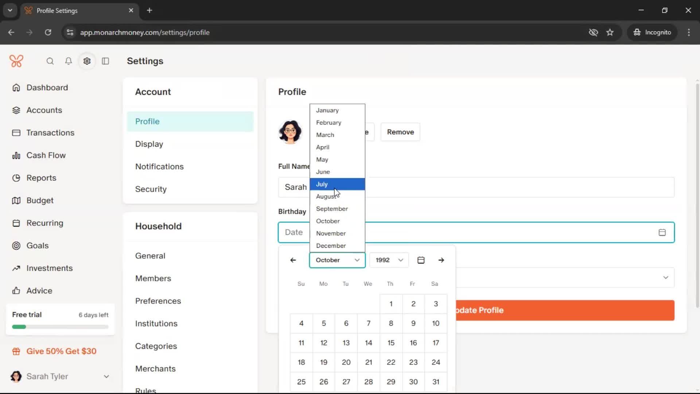Toggle the sidebar panel icon
Screen dimensions: 700x394
coord(105,61)
